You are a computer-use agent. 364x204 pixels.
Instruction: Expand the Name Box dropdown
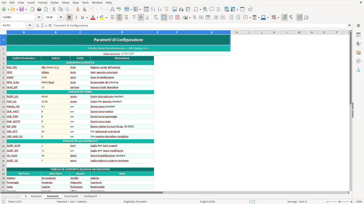(30, 25)
